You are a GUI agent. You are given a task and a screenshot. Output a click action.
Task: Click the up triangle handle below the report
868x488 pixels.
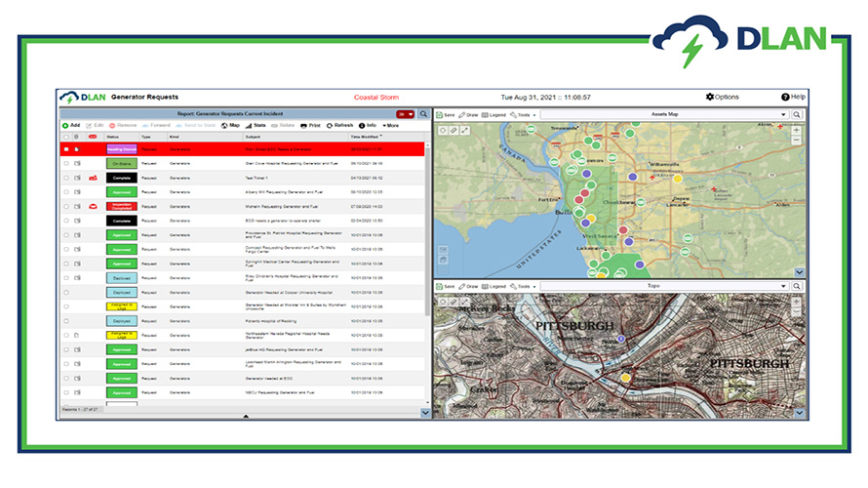tap(246, 416)
